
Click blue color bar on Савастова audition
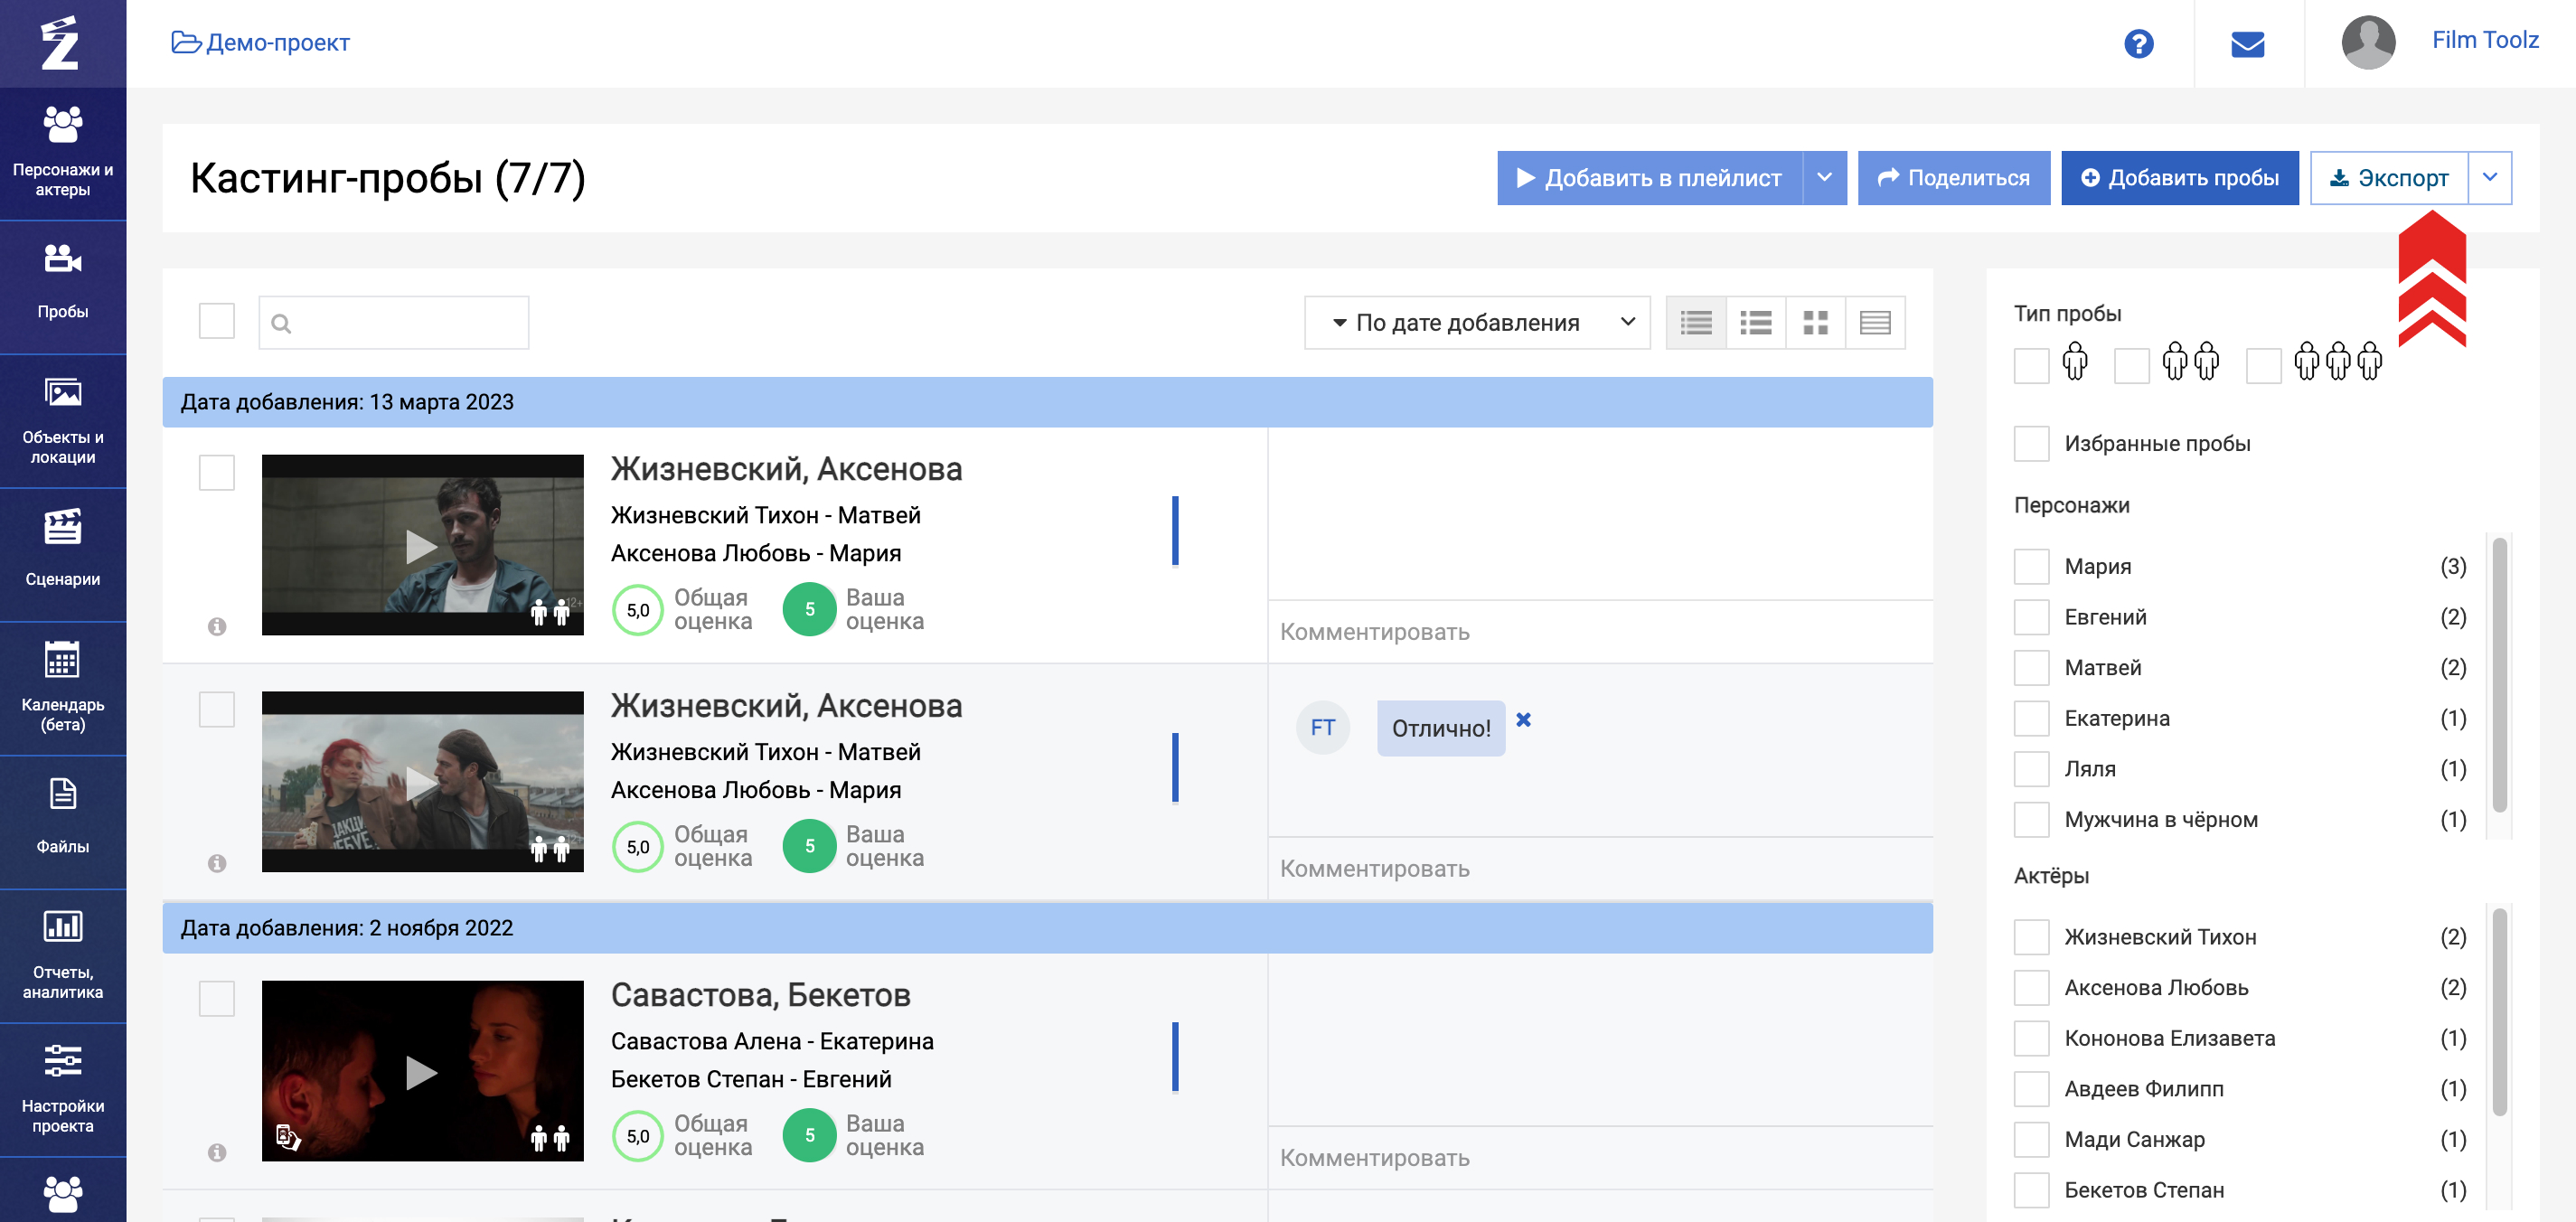click(x=1175, y=1056)
